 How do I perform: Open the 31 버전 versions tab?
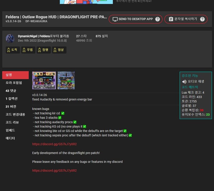click(16, 107)
